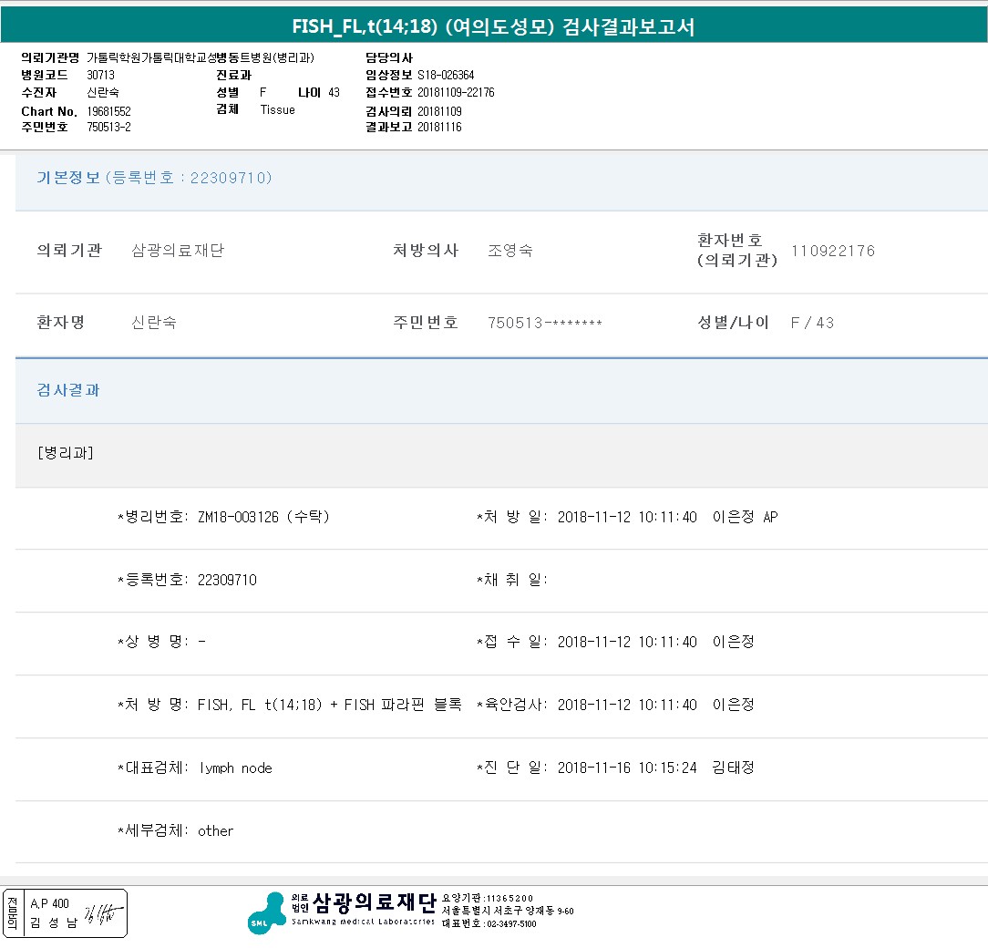This screenshot has width=988, height=948.
Task: Select prescribing doctor name 조영숙
Action: [510, 251]
